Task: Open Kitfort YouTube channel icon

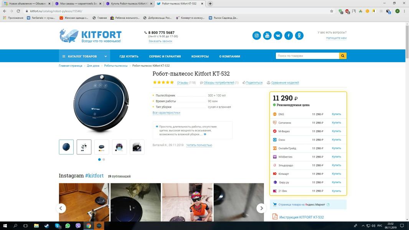Action: tap(267, 35)
